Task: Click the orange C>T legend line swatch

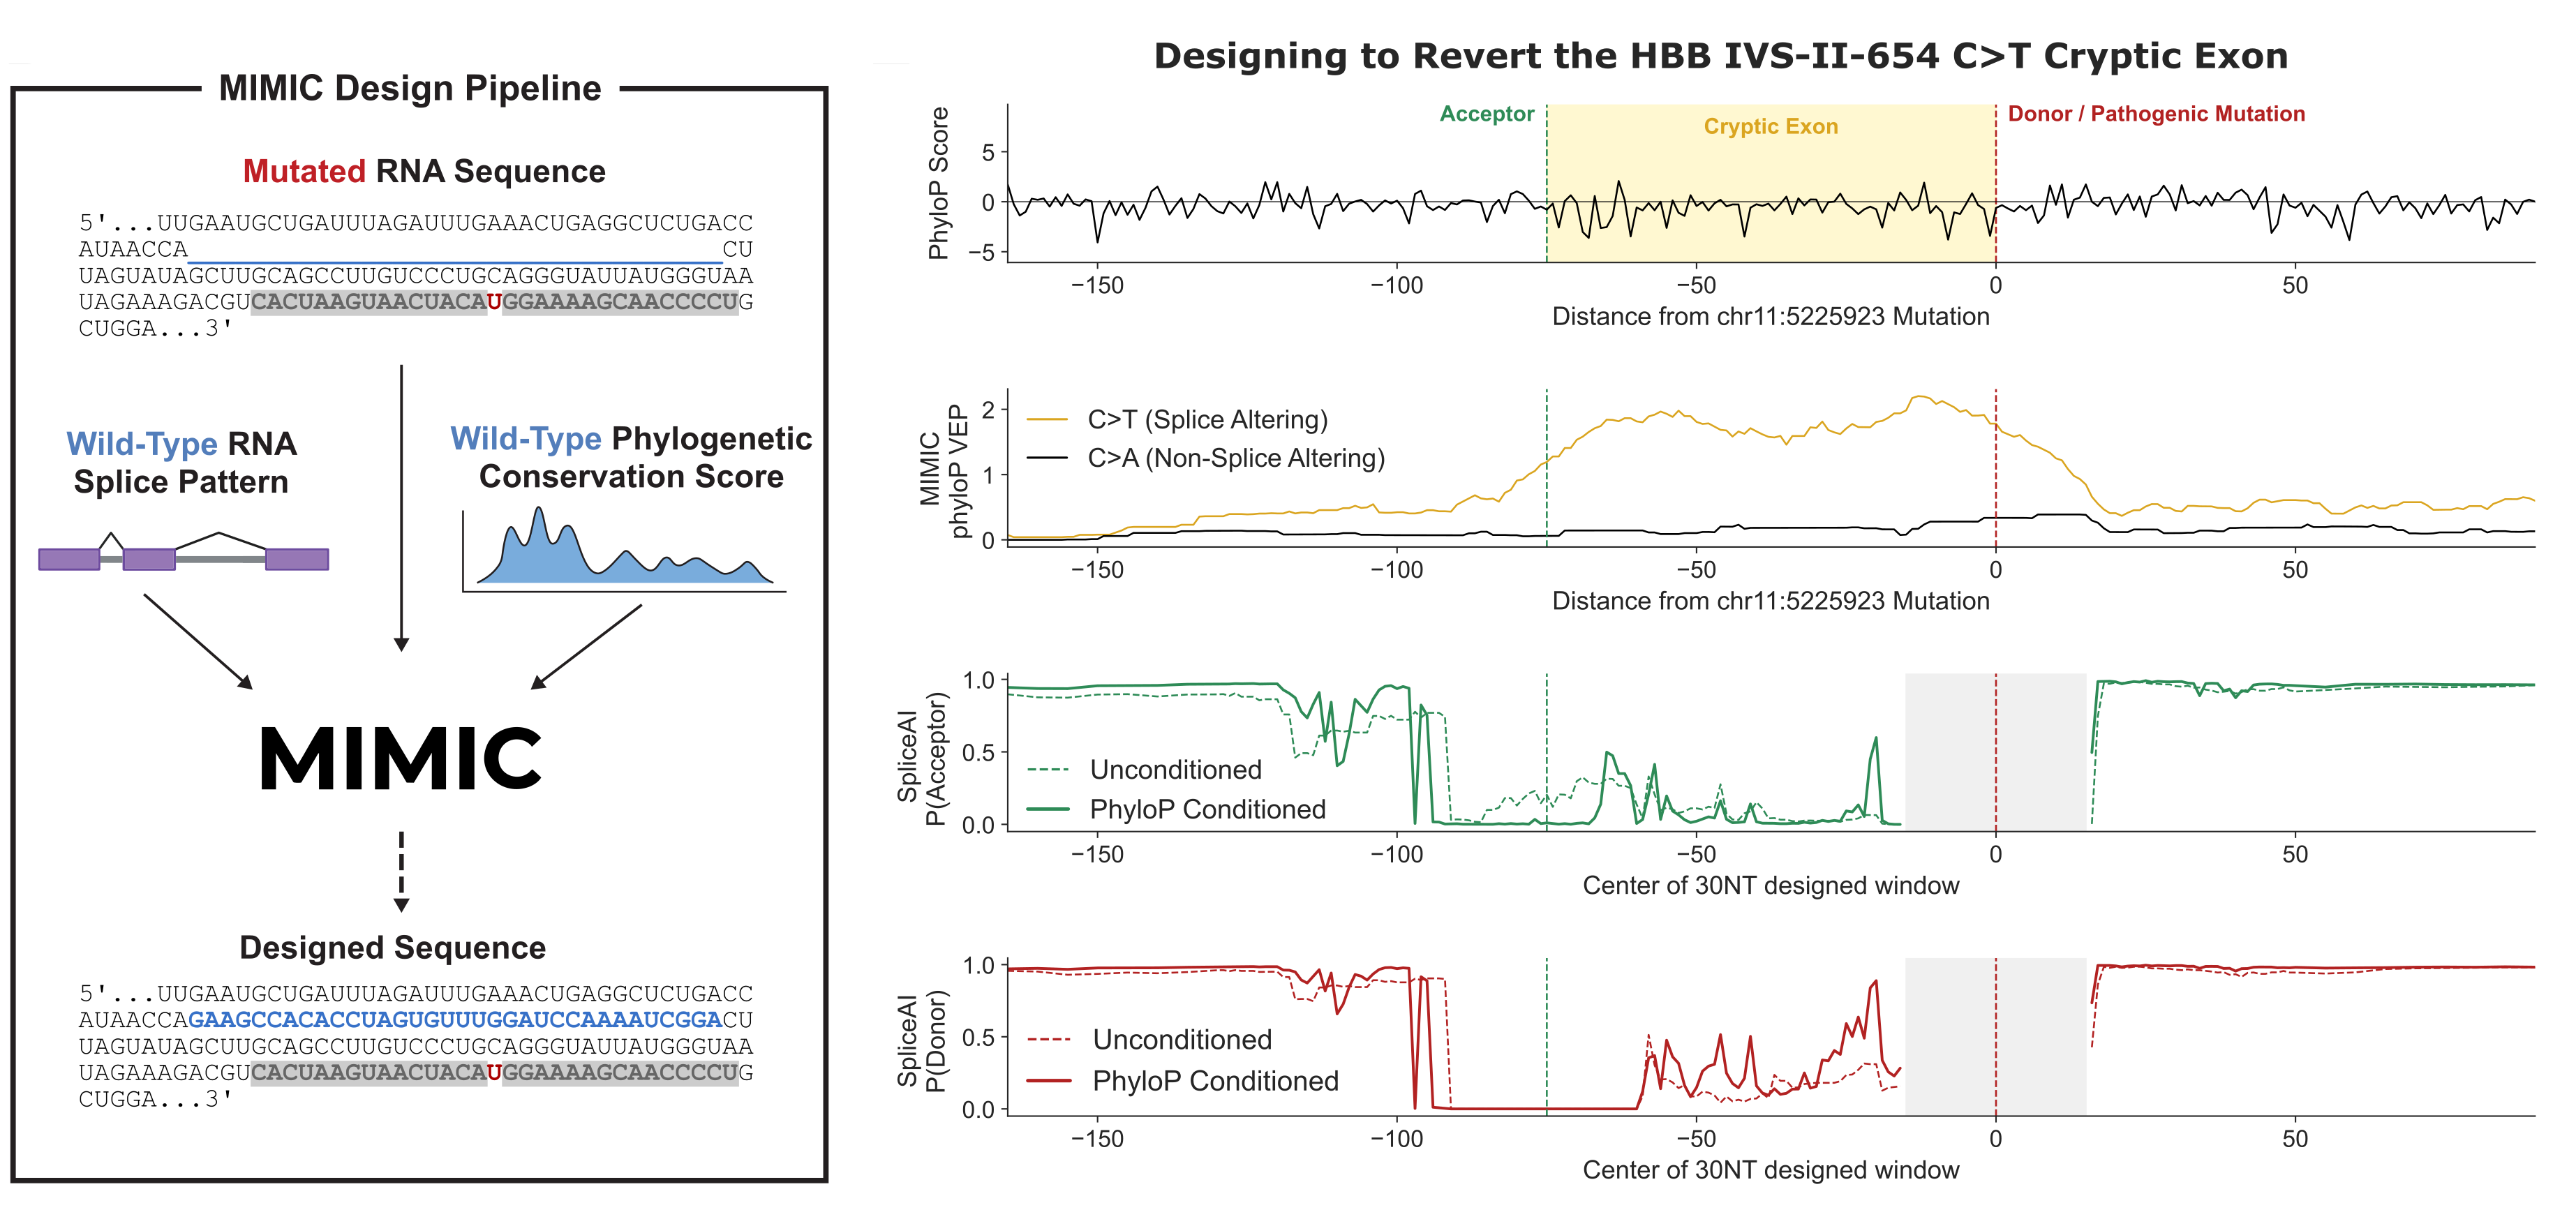Action: click(x=1047, y=420)
